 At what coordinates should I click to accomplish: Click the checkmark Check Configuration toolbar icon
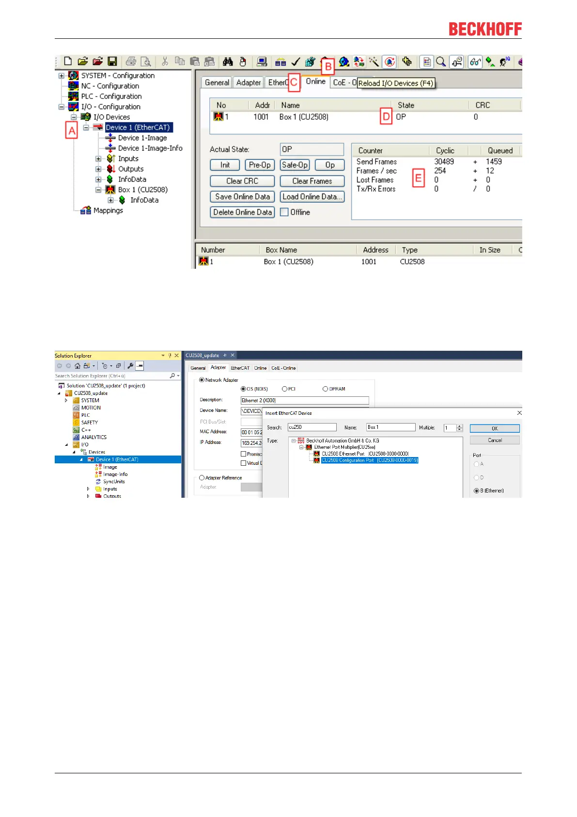296,62
